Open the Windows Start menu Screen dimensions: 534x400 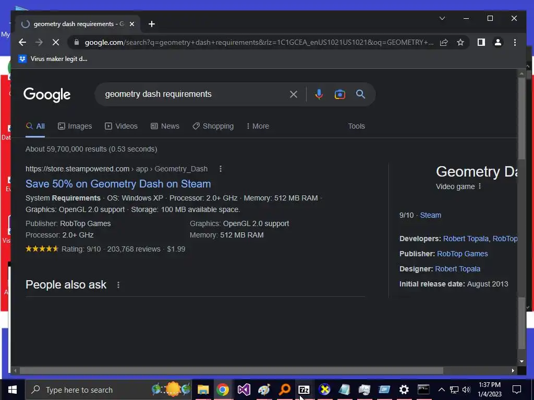(x=13, y=390)
